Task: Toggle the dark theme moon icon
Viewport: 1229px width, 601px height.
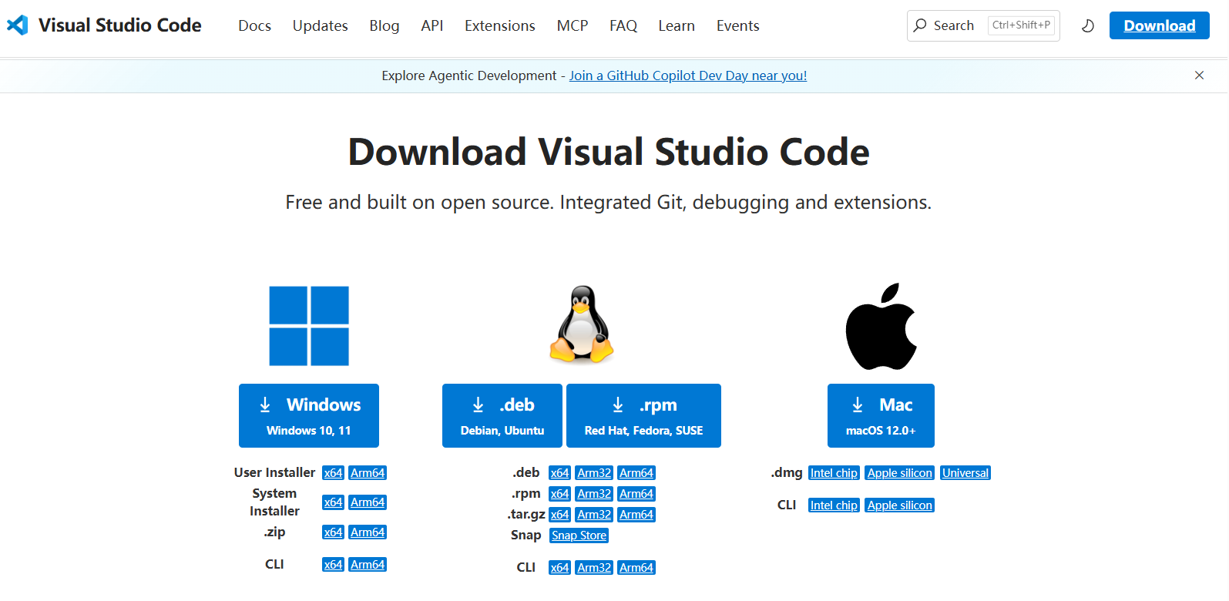Action: pos(1087,26)
